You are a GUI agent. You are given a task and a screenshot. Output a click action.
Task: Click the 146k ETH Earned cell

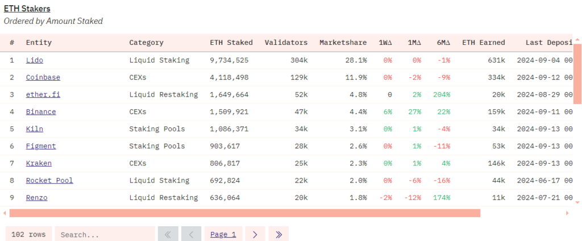[x=496, y=163]
